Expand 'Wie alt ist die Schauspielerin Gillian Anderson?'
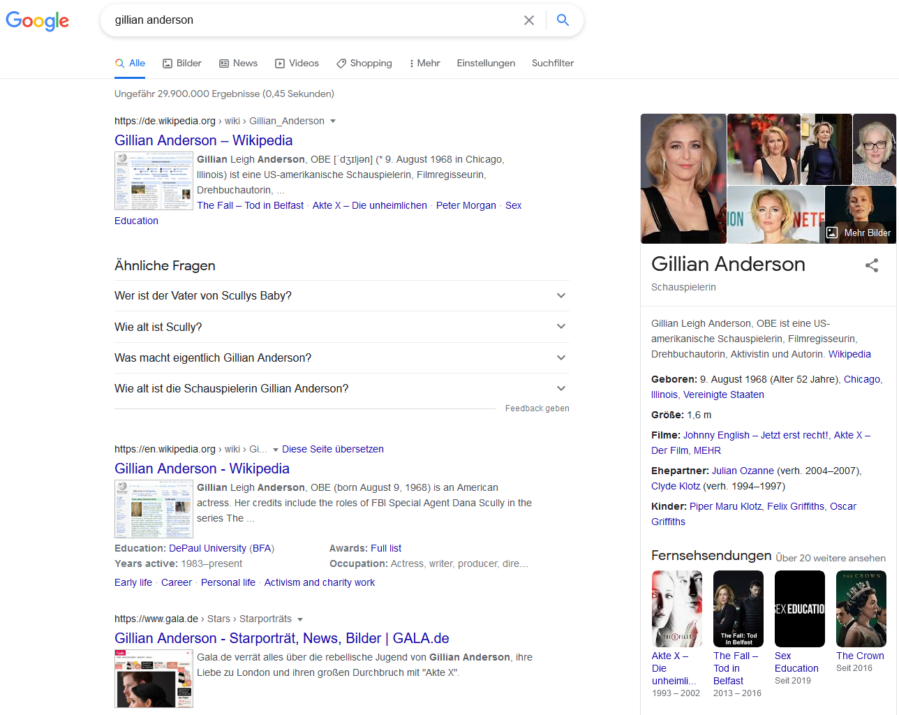 342,388
